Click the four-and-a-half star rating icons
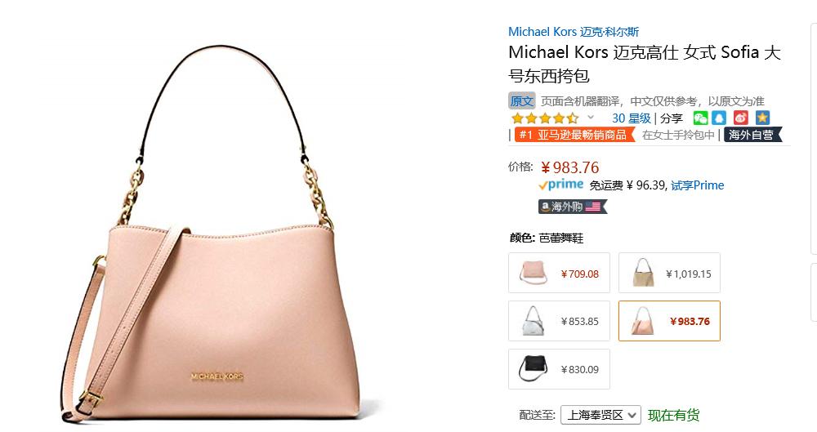Image resolution: width=817 pixels, height=432 pixels. pos(545,118)
